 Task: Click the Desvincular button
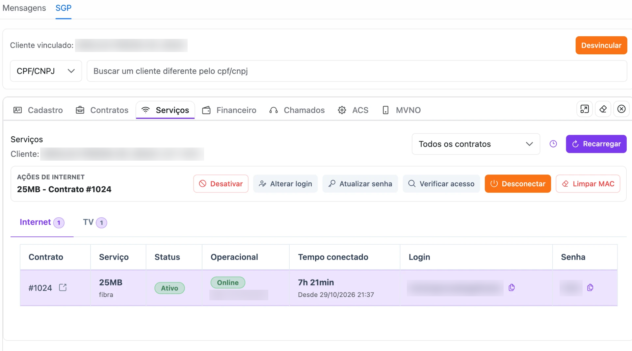[601, 45]
